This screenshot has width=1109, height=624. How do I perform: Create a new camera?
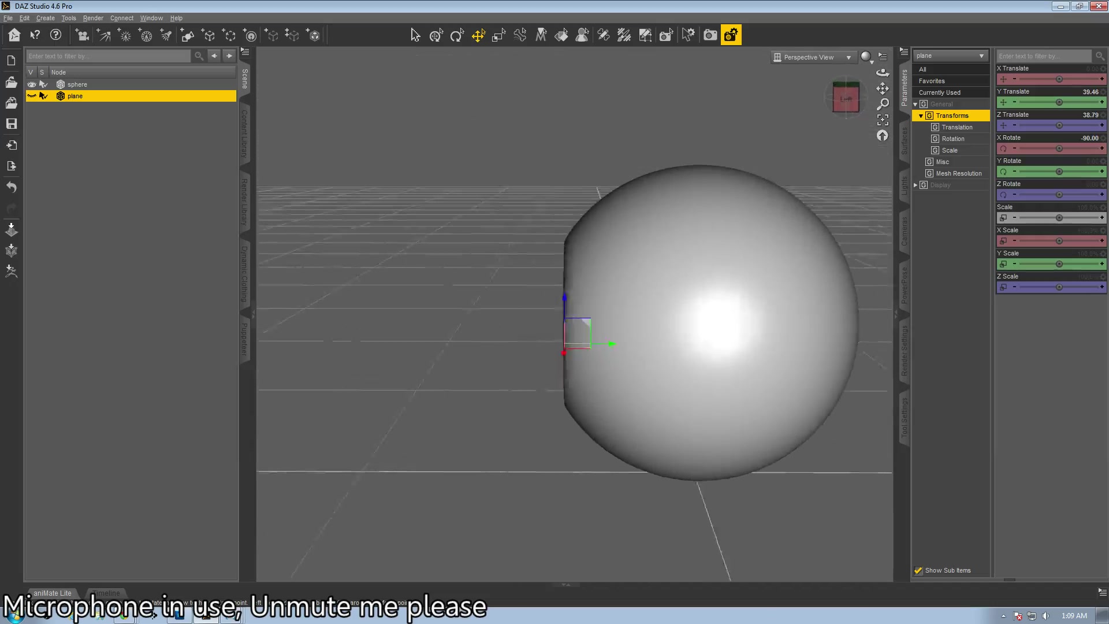(82, 36)
